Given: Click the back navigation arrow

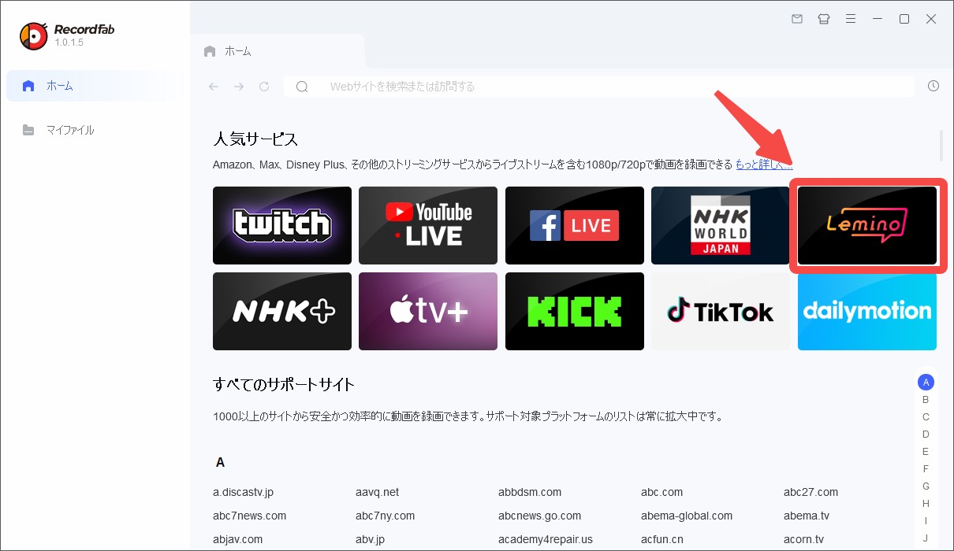Looking at the screenshot, I should [x=213, y=87].
